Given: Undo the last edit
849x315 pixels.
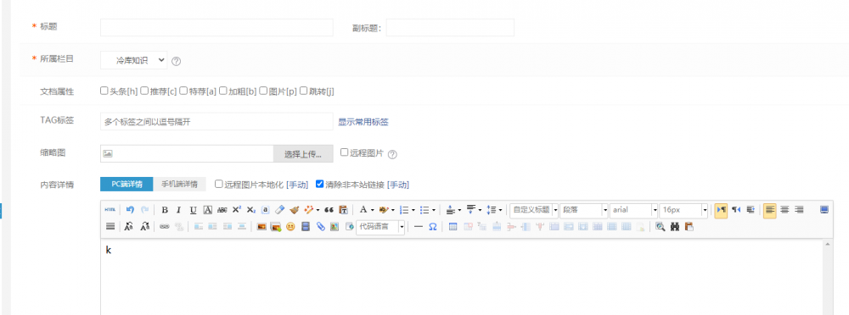Looking at the screenshot, I should [130, 210].
